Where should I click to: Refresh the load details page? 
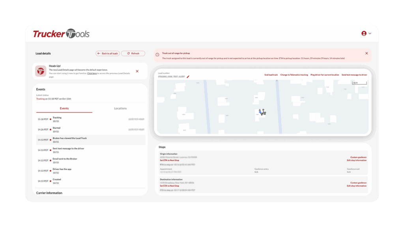(x=133, y=53)
